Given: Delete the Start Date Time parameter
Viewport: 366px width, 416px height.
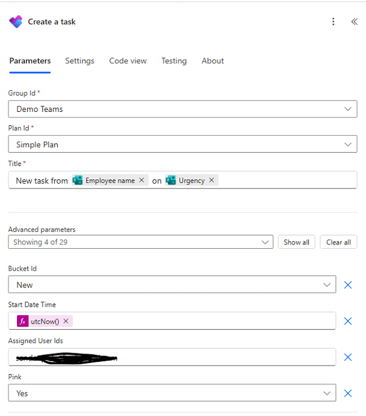Looking at the screenshot, I should coord(348,321).
